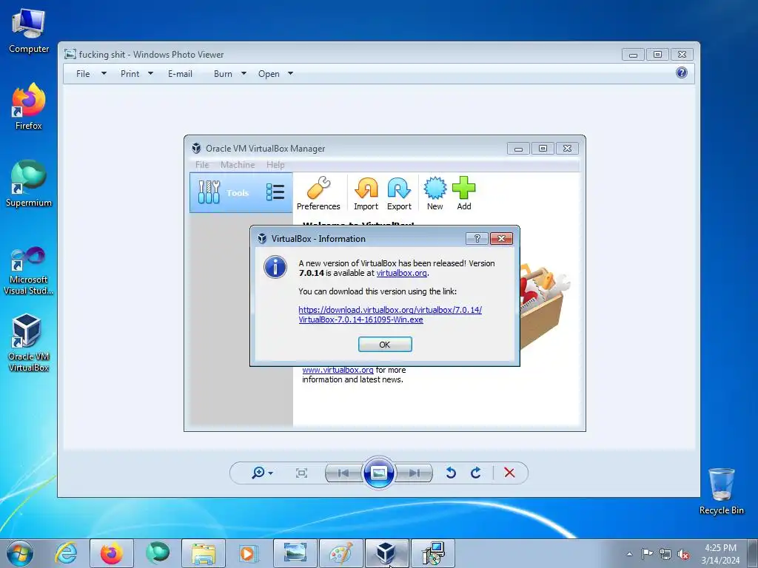Click the muted volume tray icon
This screenshot has width=758, height=568.
683,554
